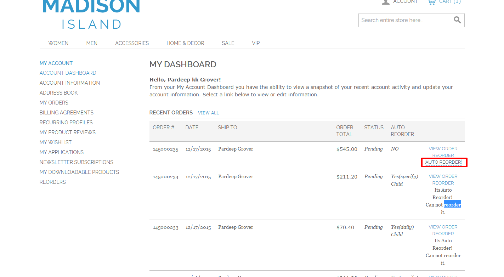Viewport: 504px width, 277px height.
Task: View order 145000233
Action: 443,227
